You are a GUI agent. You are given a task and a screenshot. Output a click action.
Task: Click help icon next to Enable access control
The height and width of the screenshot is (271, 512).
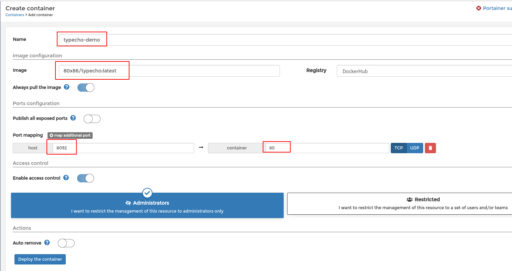click(66, 178)
